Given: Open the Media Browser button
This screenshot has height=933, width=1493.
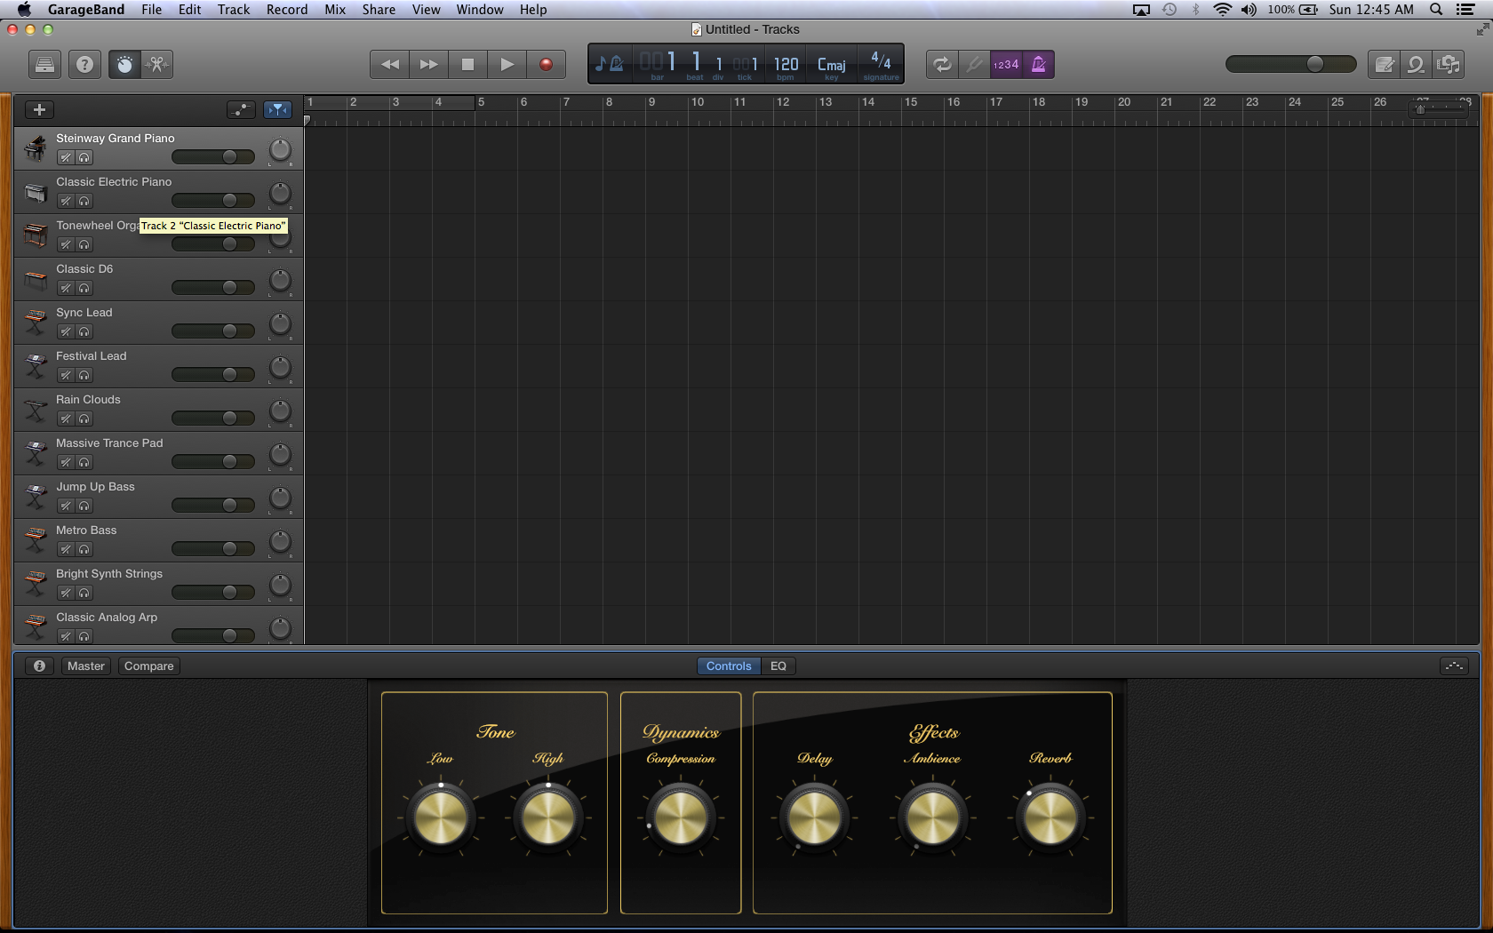Looking at the screenshot, I should click(x=1449, y=64).
